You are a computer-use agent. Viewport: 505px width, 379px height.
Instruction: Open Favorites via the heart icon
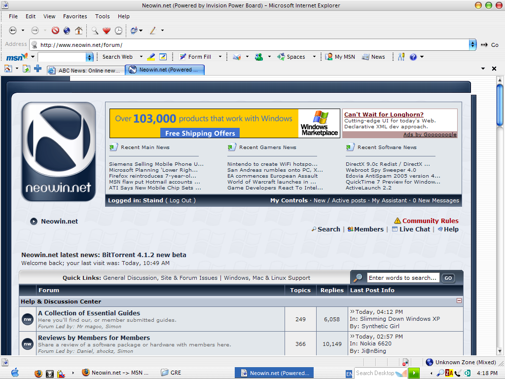[106, 31]
